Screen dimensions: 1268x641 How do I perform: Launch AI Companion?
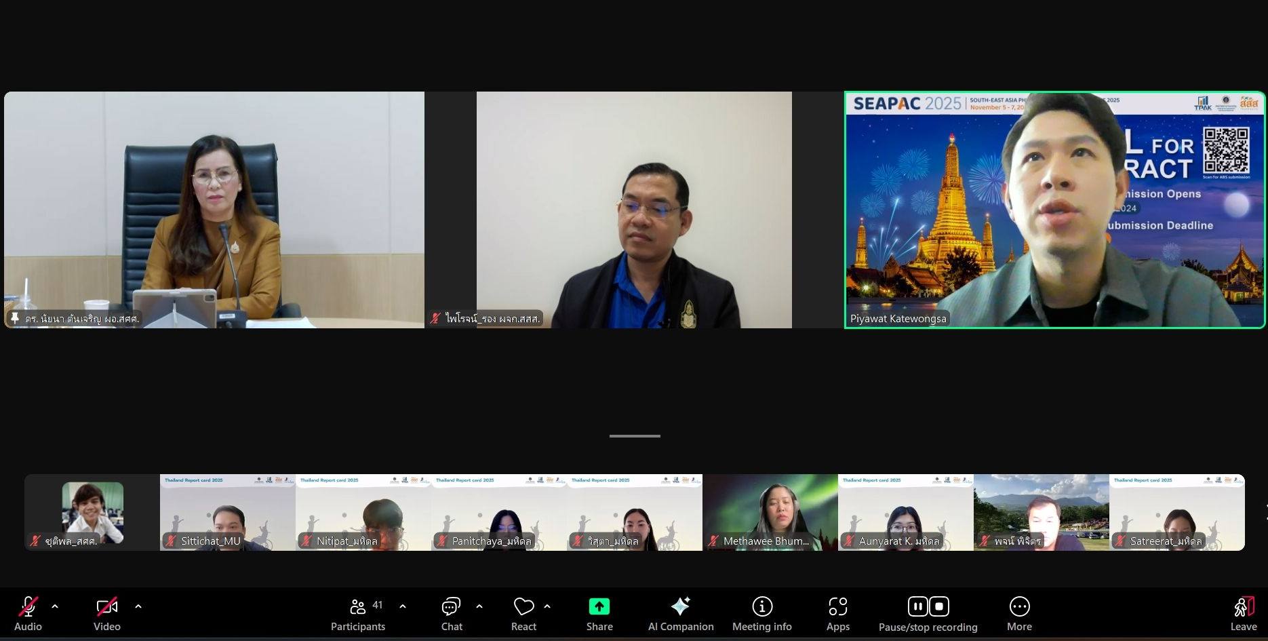[x=680, y=614]
